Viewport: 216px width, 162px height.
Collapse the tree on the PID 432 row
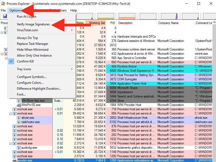(x=2, y=54)
